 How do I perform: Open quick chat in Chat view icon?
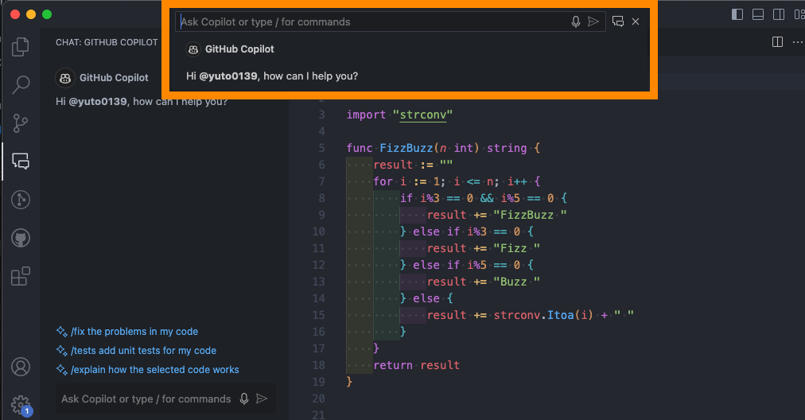[x=618, y=21]
